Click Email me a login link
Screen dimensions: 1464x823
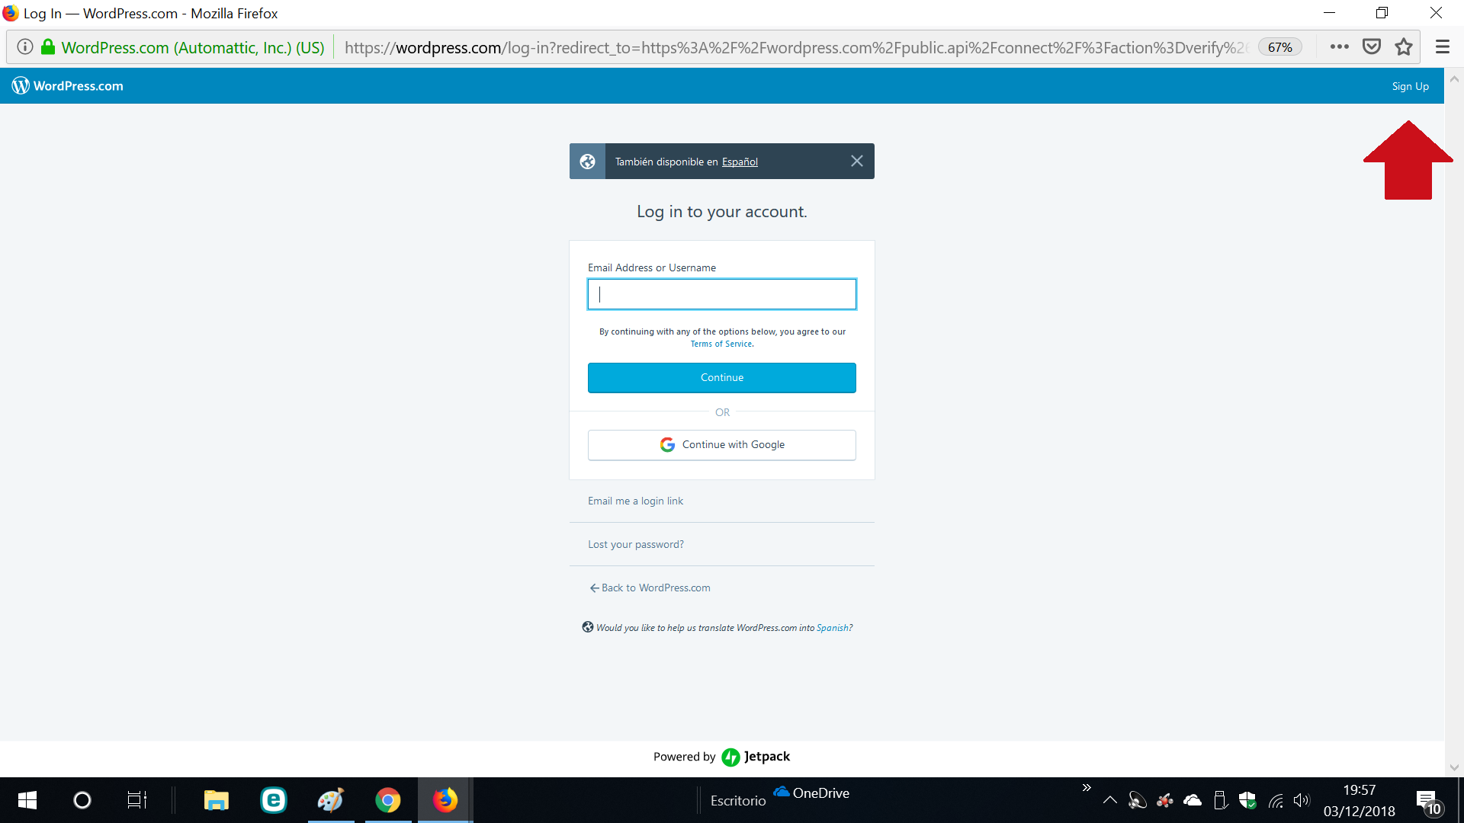tap(635, 501)
